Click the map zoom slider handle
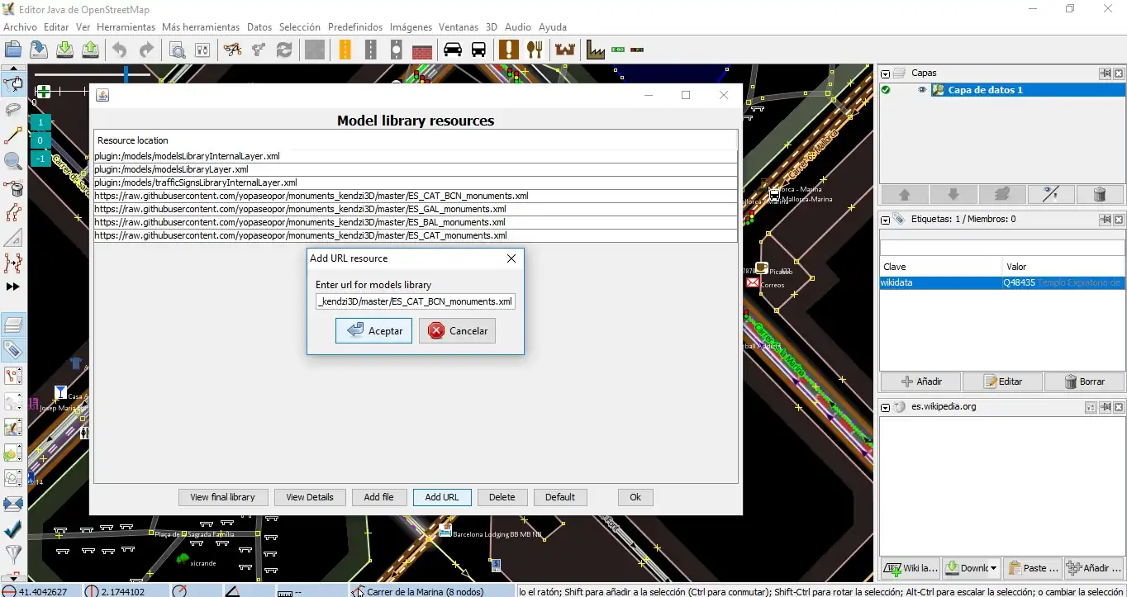Screen dimensions: 1127x597 [x=126, y=75]
